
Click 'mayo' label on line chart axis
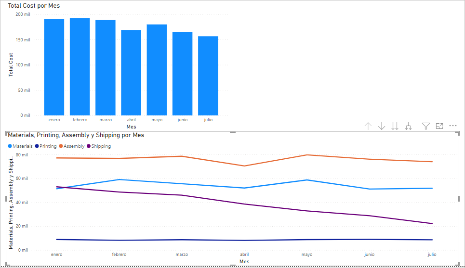[x=307, y=255]
